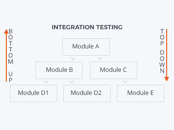
Task: Click the Module D2 box
Action: coord(87,93)
